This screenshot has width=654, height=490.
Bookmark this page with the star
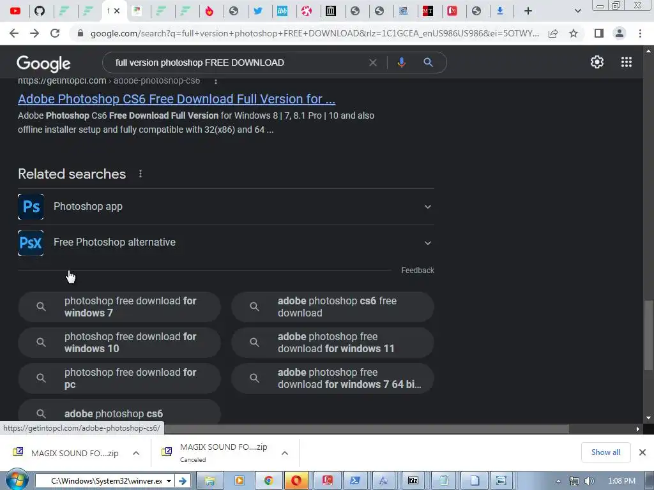574,33
